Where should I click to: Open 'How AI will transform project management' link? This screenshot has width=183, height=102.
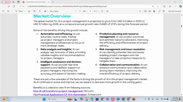(58, 91)
